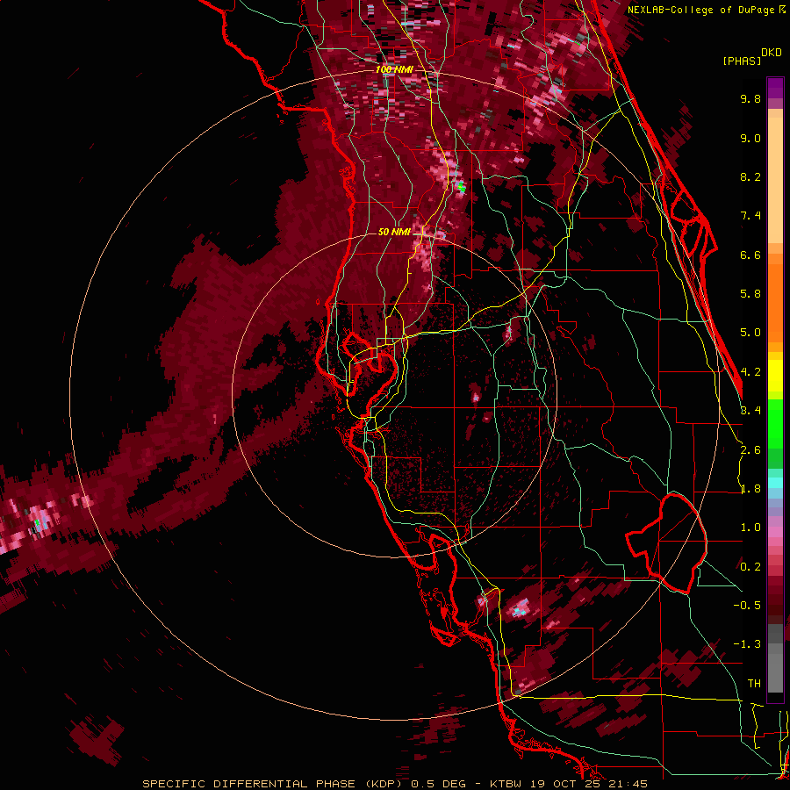Pick the cyan color bar segment

point(775,483)
